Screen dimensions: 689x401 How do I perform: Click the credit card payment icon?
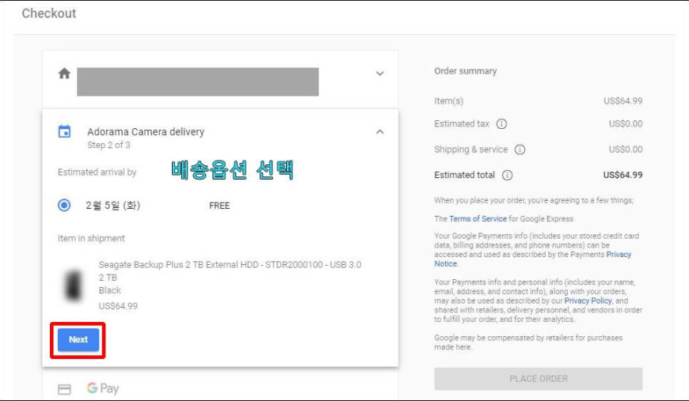64,389
